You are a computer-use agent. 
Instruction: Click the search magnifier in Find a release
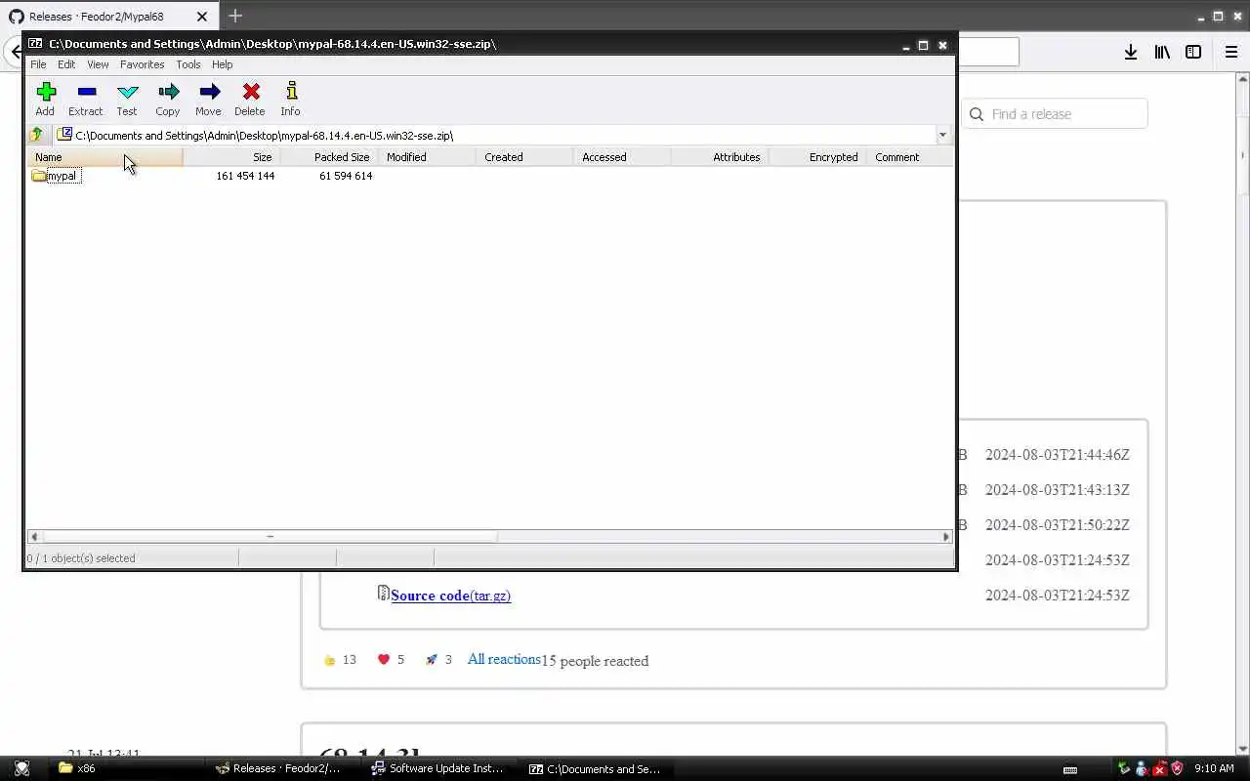click(977, 114)
